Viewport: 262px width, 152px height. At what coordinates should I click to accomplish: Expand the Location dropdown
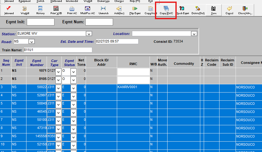coord(194,34)
